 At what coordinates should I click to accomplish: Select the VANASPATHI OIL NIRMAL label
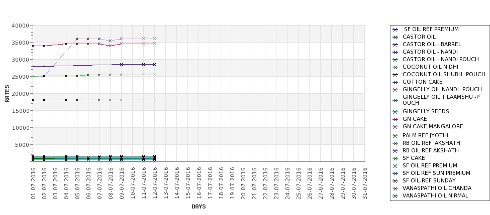(435, 195)
